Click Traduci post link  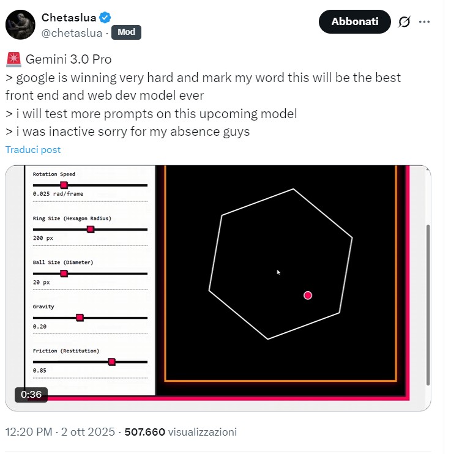pyautogui.click(x=33, y=149)
